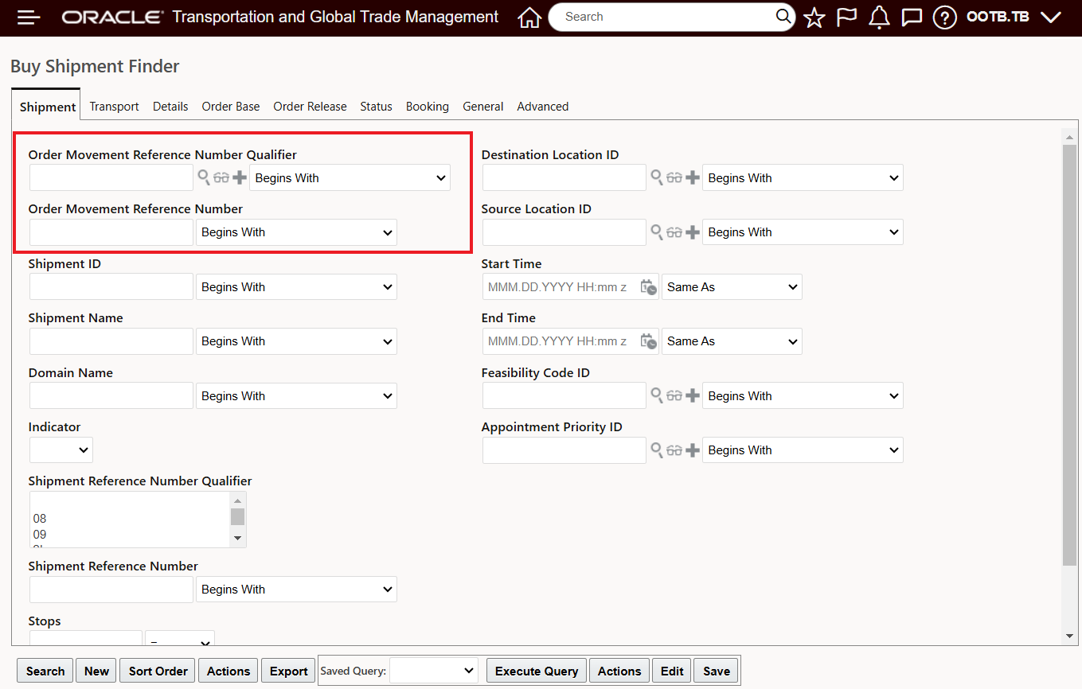
Task: Switch to the Booking tab
Action: click(428, 107)
